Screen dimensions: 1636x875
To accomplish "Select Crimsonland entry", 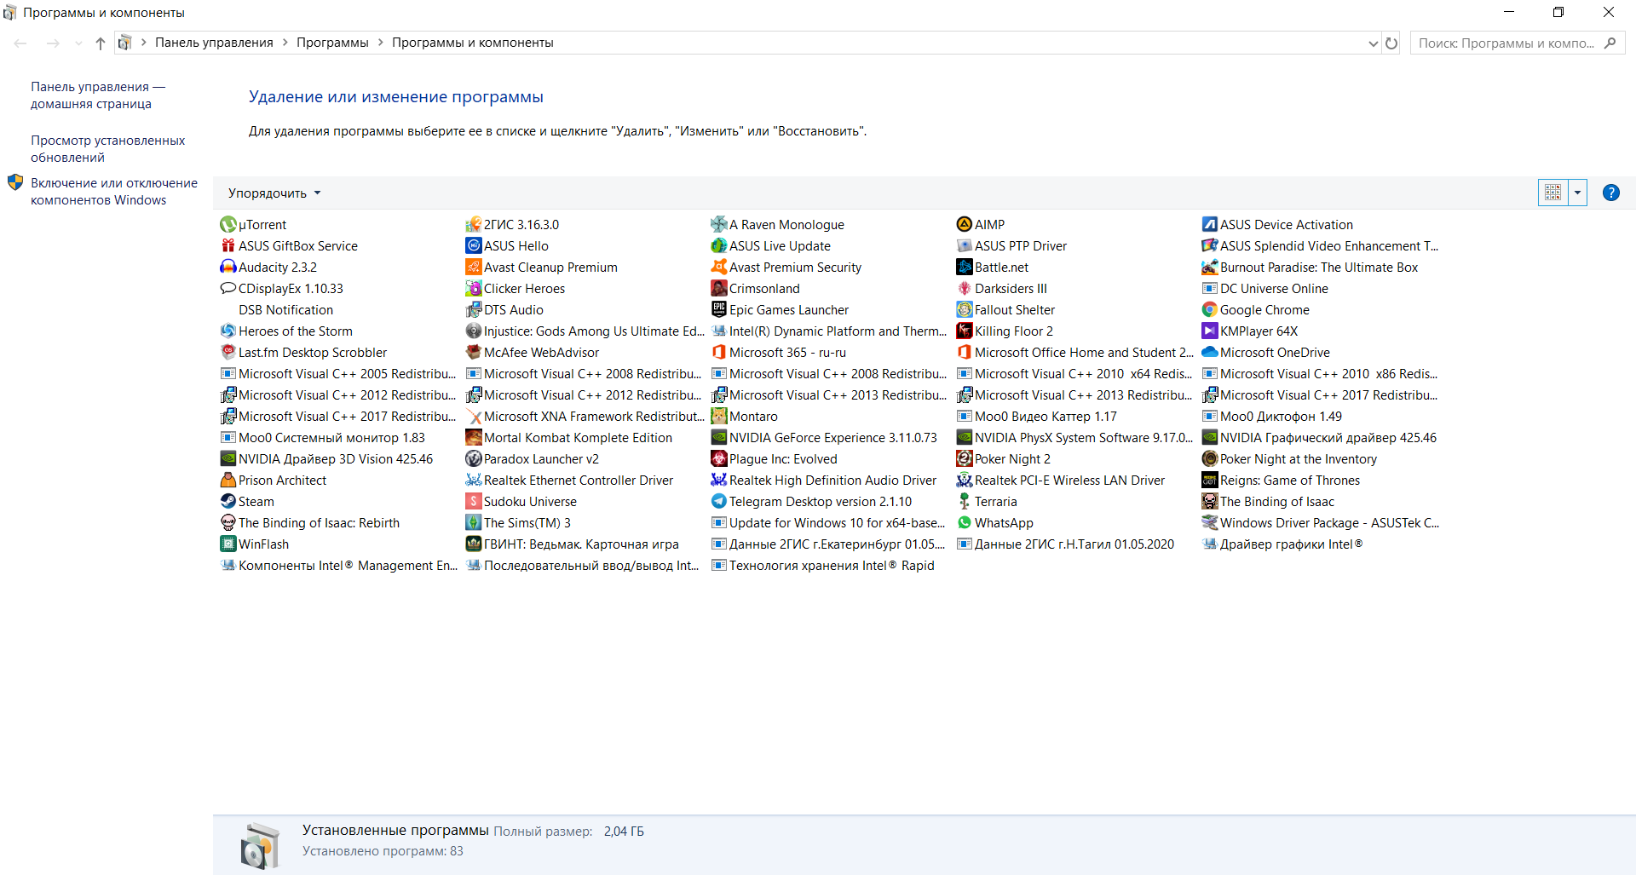I will pyautogui.click(x=756, y=289).
